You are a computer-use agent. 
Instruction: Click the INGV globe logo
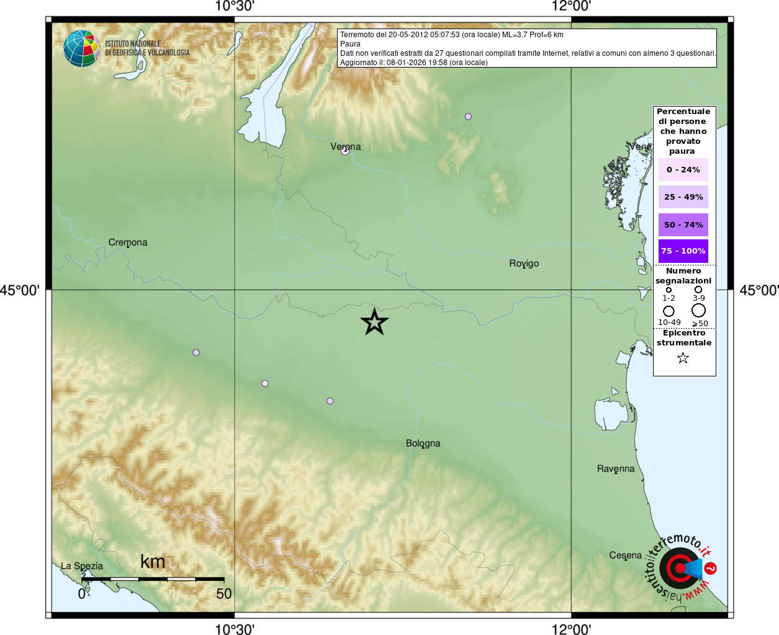click(x=82, y=48)
